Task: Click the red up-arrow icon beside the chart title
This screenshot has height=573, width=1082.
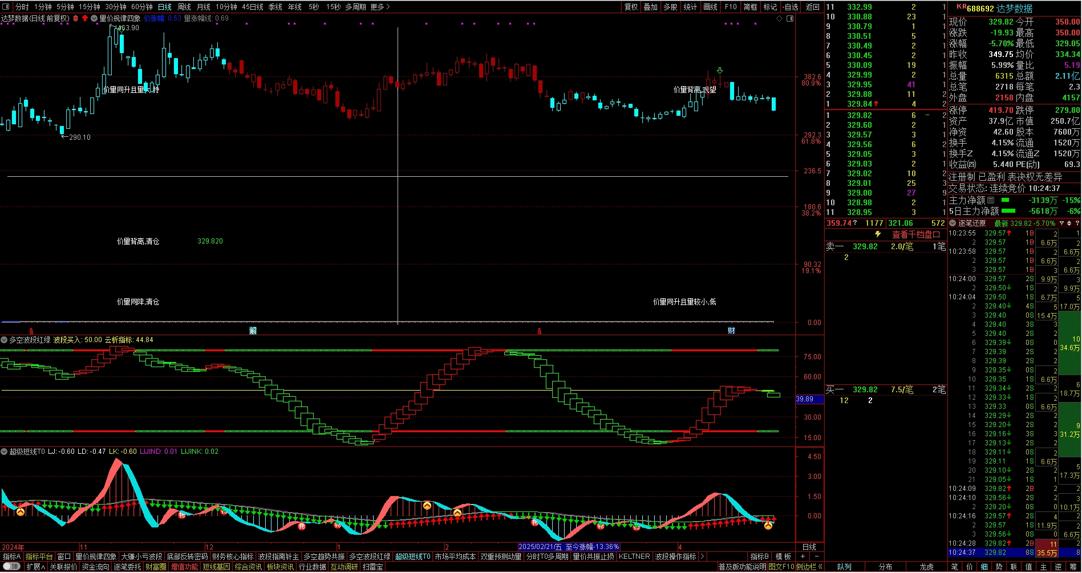Action: pos(85,18)
